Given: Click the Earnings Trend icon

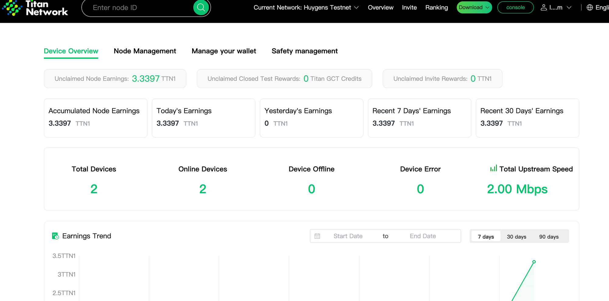Looking at the screenshot, I should coord(55,236).
